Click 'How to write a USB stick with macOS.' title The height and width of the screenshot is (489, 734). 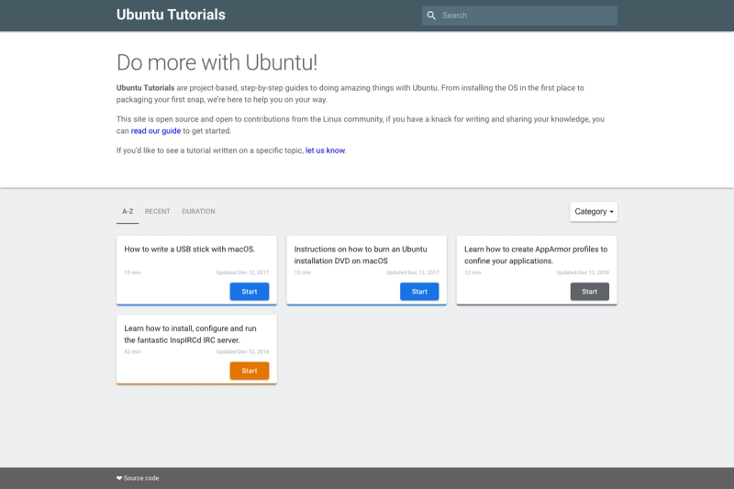click(190, 250)
